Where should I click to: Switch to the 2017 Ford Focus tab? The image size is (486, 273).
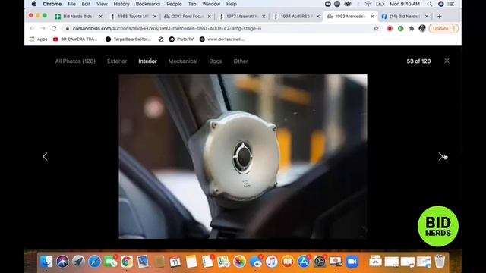coord(188,17)
